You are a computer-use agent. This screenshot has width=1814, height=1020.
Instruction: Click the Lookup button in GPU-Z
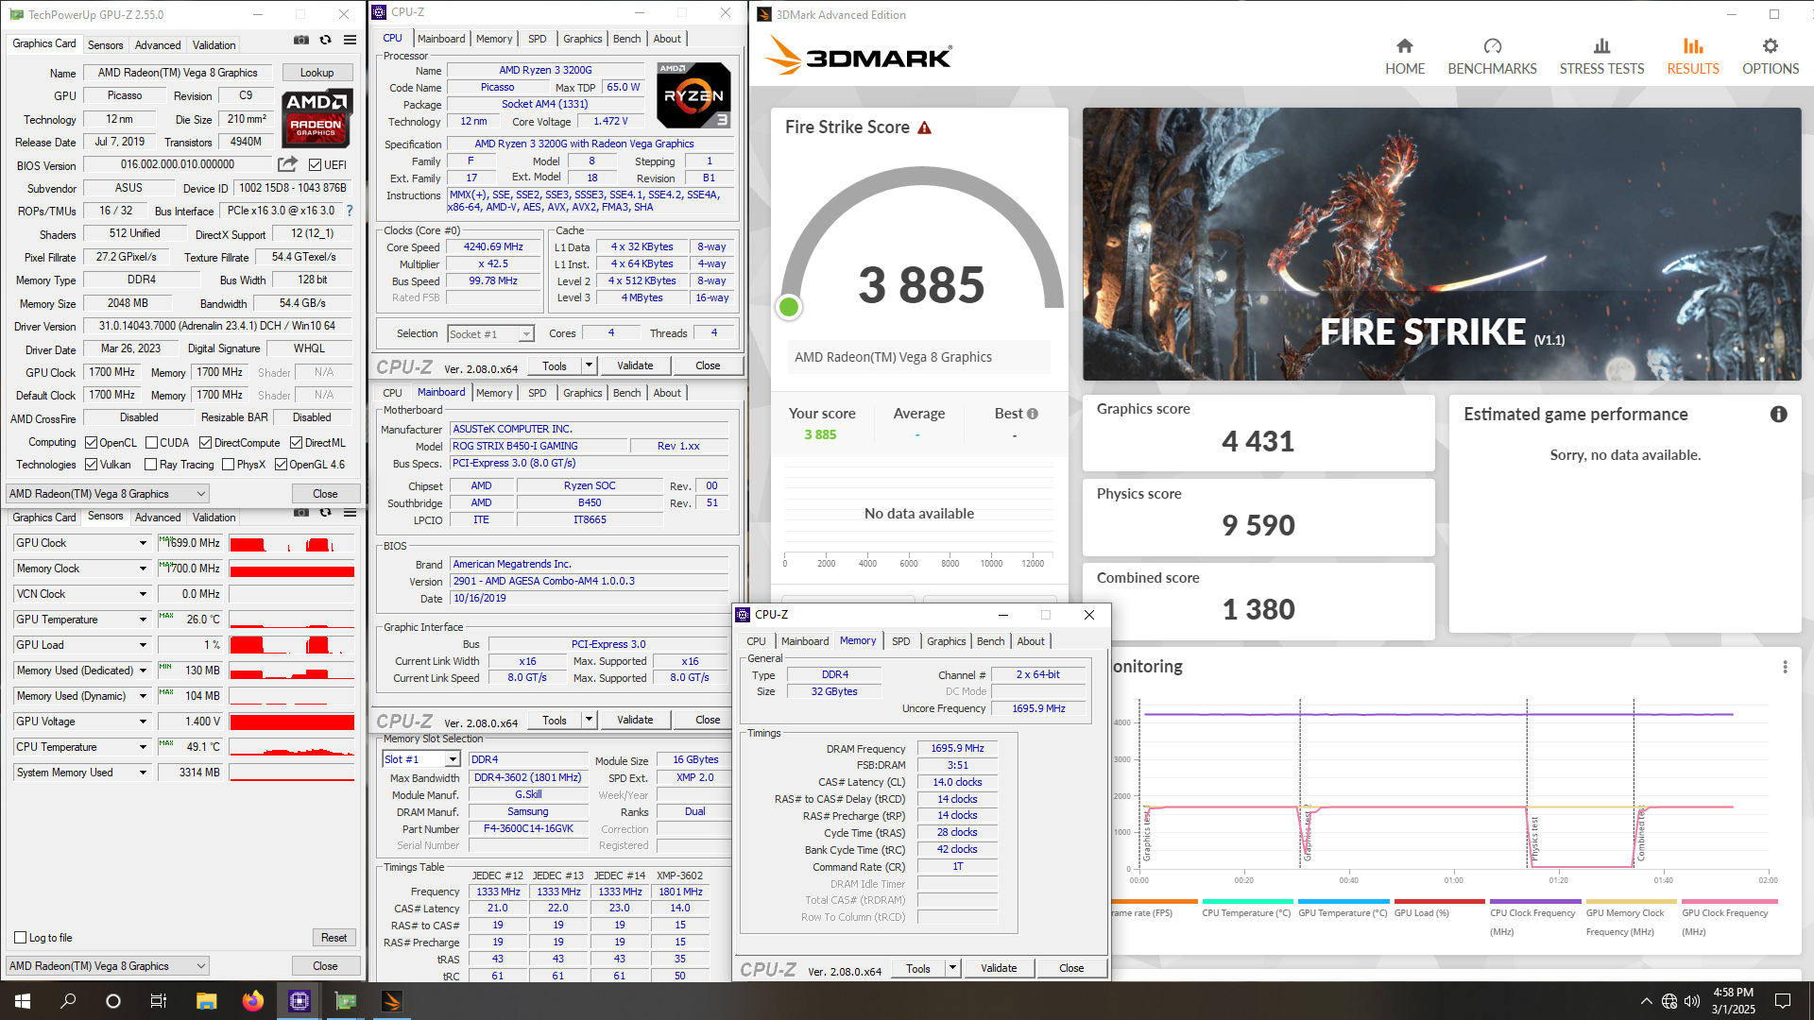click(x=317, y=73)
